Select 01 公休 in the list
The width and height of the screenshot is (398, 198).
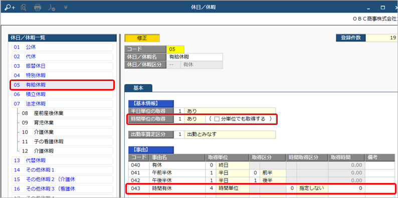[x=62, y=47]
